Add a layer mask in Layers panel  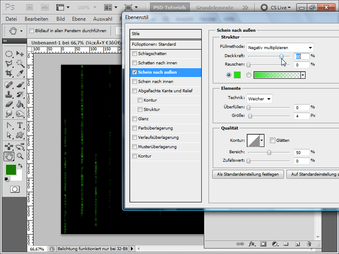coord(263,244)
